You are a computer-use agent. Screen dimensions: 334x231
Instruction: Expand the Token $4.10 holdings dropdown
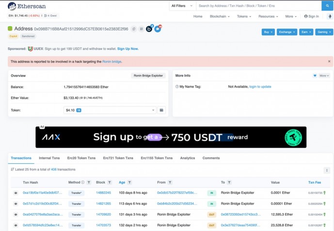point(110,110)
